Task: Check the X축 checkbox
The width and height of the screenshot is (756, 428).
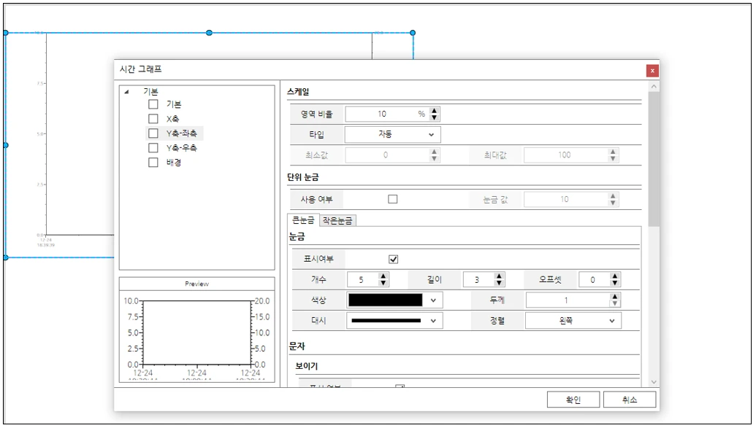Action: coord(153,118)
